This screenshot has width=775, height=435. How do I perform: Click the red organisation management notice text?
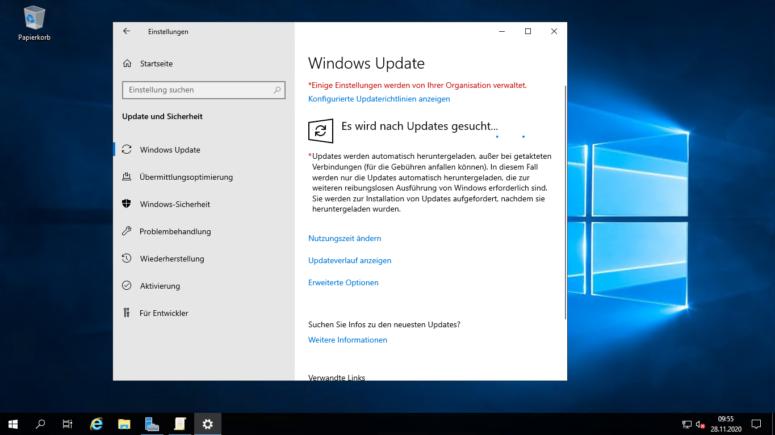coord(417,85)
